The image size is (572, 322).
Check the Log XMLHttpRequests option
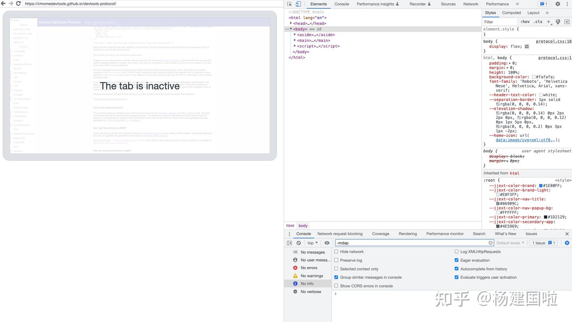tap(456, 252)
